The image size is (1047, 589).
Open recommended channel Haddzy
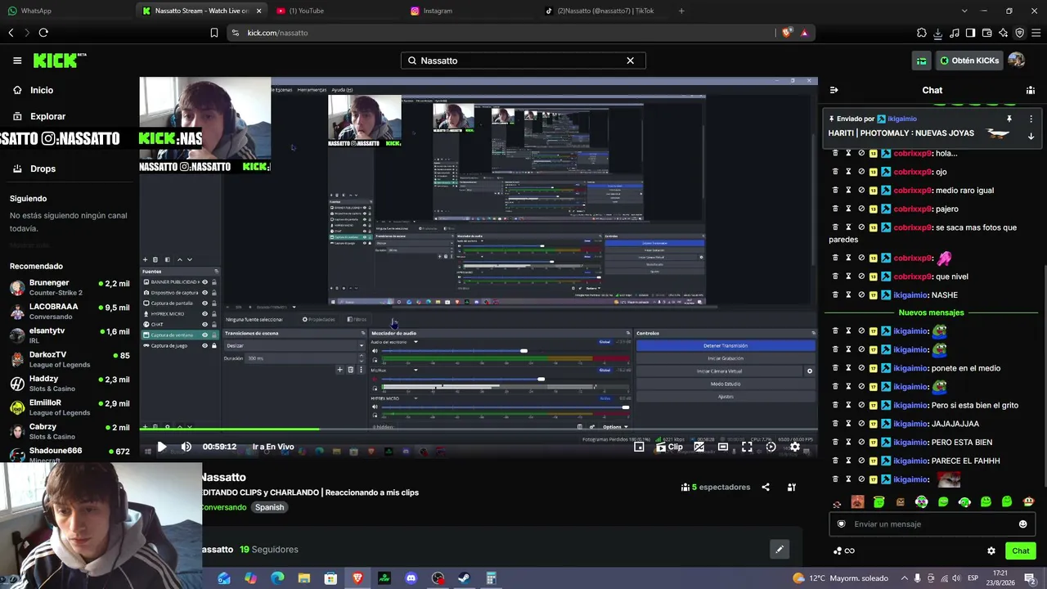pos(70,384)
